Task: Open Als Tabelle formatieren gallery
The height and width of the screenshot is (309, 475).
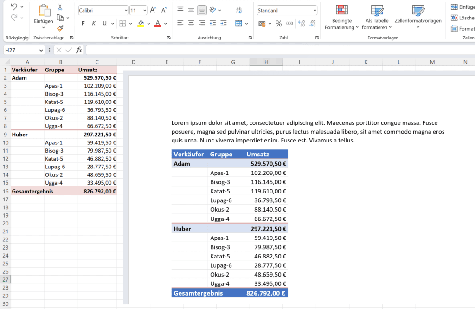Action: [377, 17]
